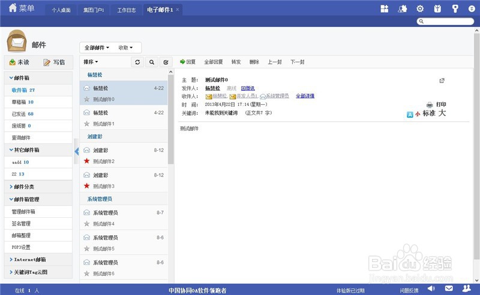This screenshot has height=295, width=480.
Task: Click envelope icon of 测试邮件0 row
Action: (x=86, y=88)
